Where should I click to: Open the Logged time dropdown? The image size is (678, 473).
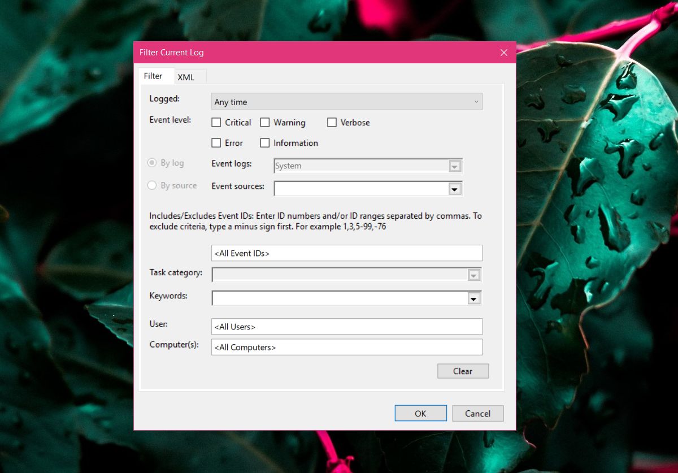(347, 102)
